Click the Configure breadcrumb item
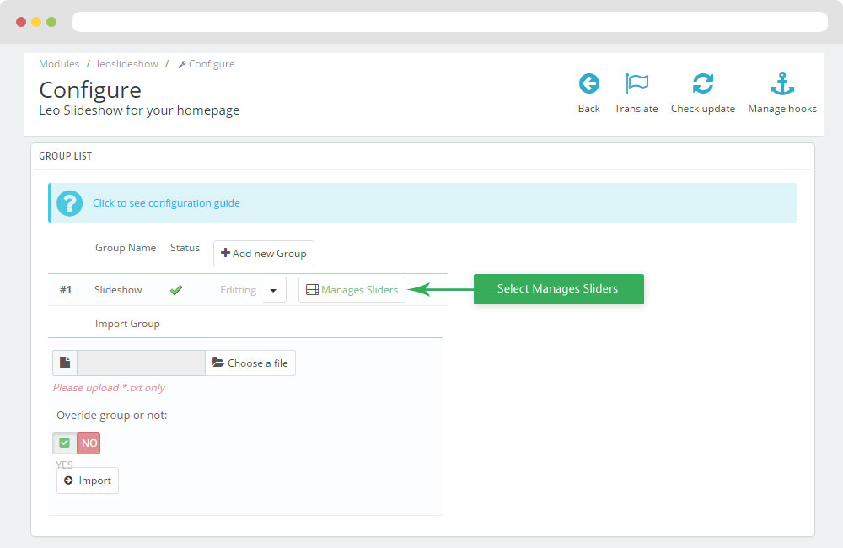Image resolution: width=843 pixels, height=548 pixels. click(207, 64)
